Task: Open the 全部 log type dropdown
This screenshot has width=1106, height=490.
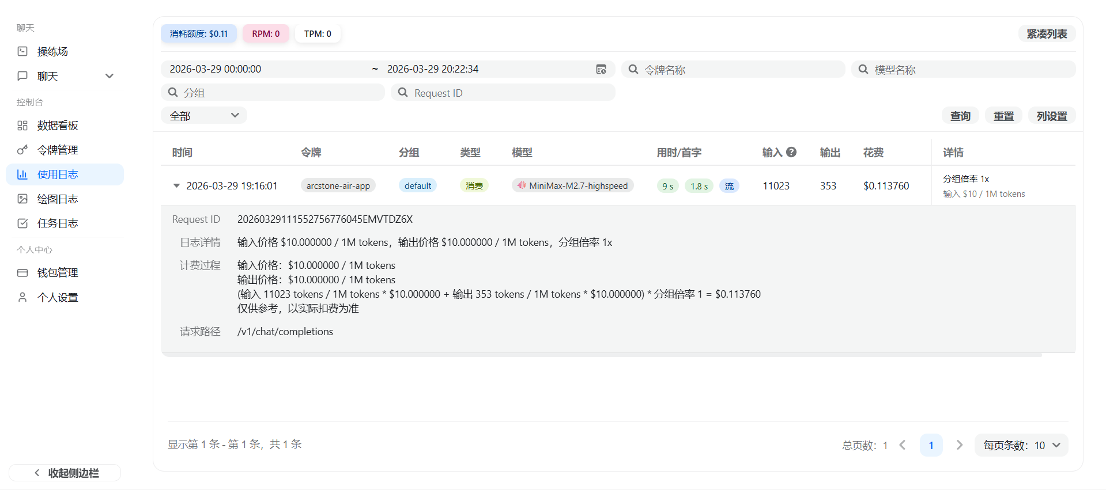Action: 203,116
